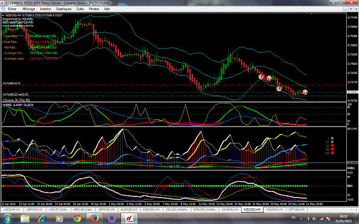Screen dimensions: 359x224
Task: Switch to the OILUSD,Weekly chart tab
Action: [176, 209]
